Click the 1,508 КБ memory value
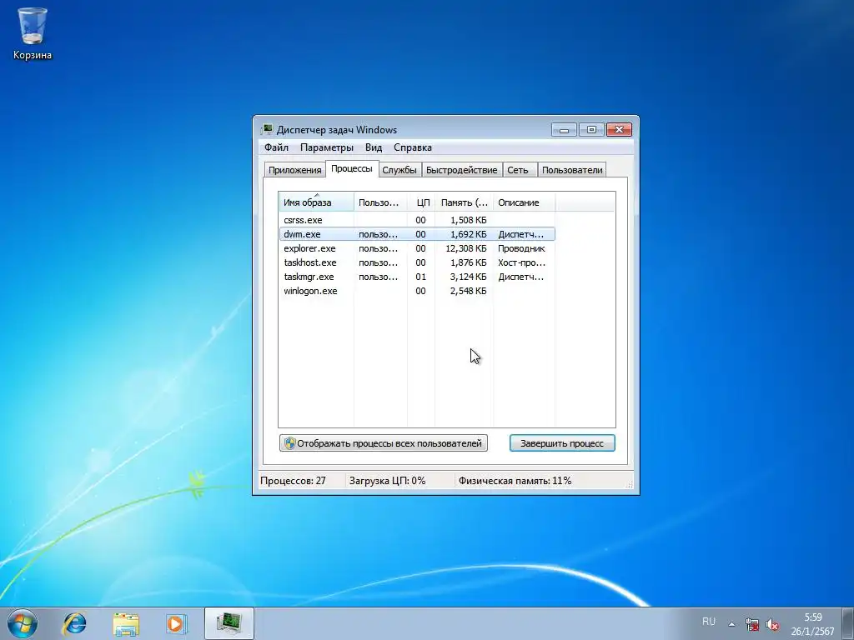The image size is (854, 640). tap(469, 220)
